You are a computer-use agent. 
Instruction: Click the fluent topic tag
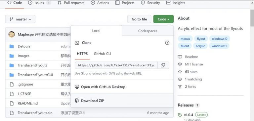[x=185, y=46]
